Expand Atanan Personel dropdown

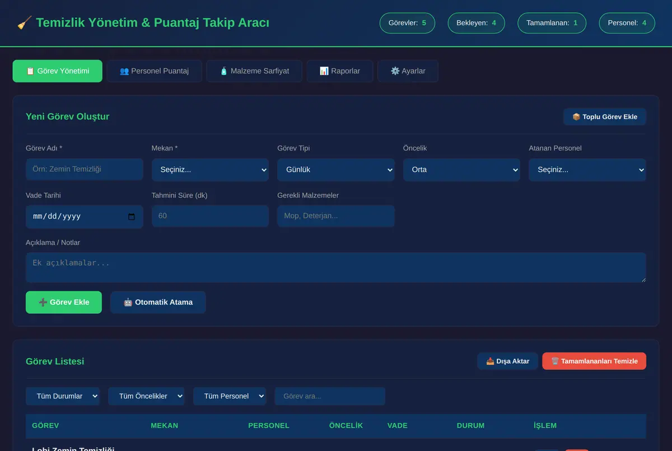(587, 170)
